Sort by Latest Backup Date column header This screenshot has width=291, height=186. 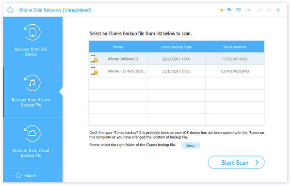coord(176,47)
